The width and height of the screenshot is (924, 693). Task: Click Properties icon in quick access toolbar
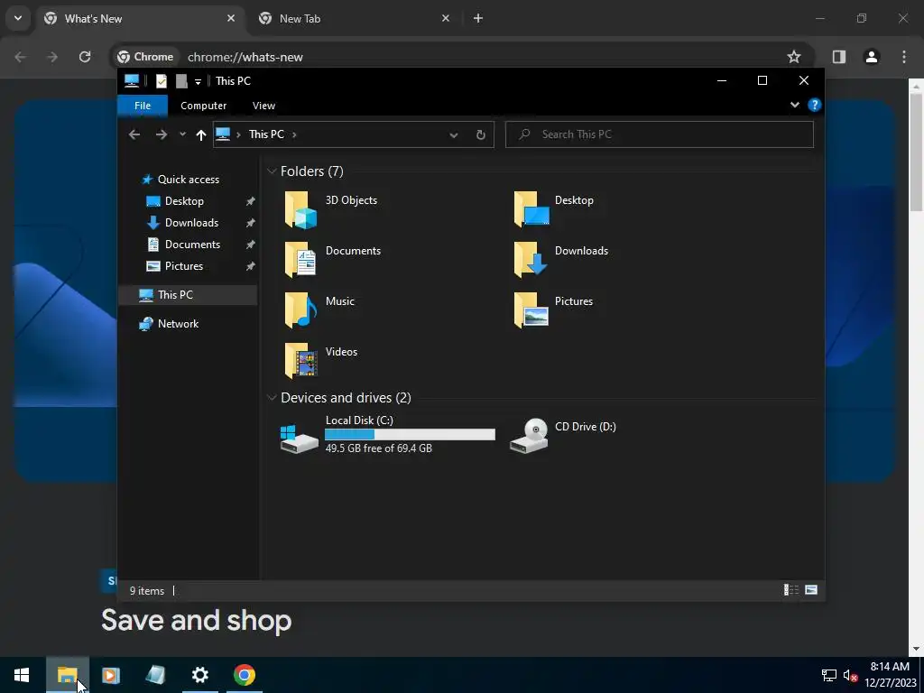(161, 80)
